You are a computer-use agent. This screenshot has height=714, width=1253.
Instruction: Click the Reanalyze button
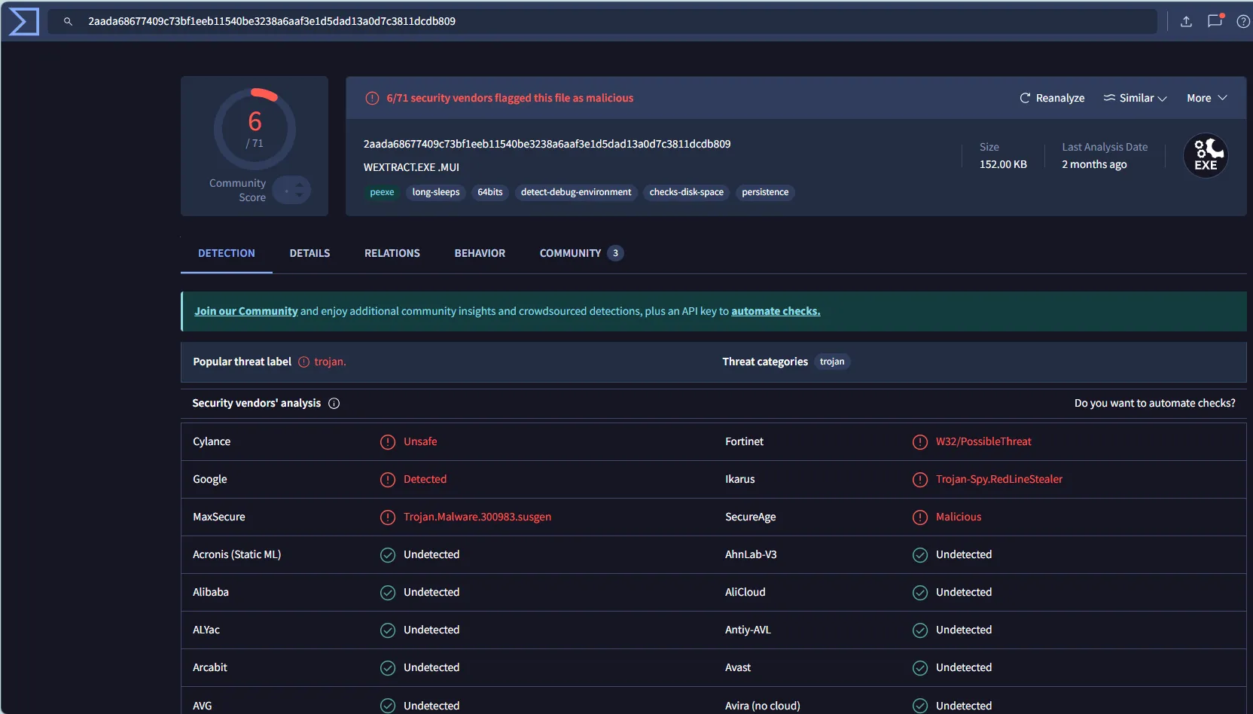(1052, 98)
